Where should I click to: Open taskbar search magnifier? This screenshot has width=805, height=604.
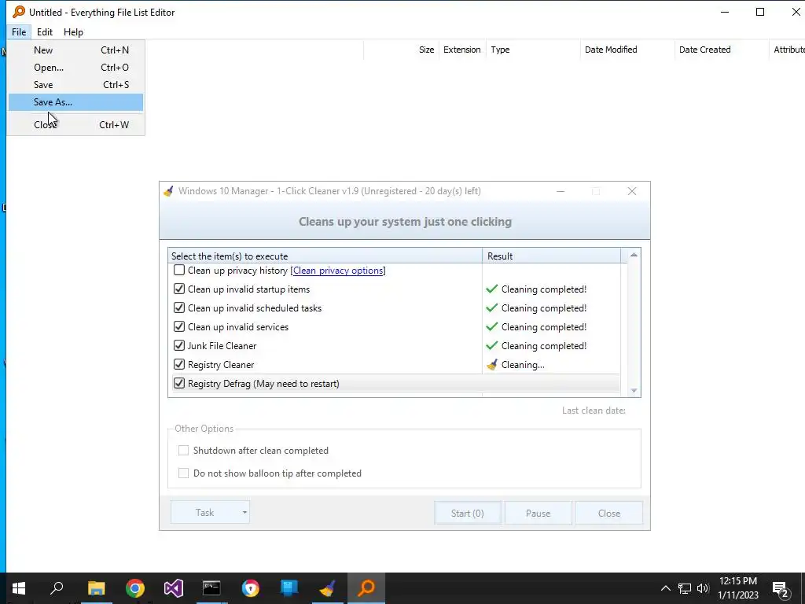click(x=57, y=588)
